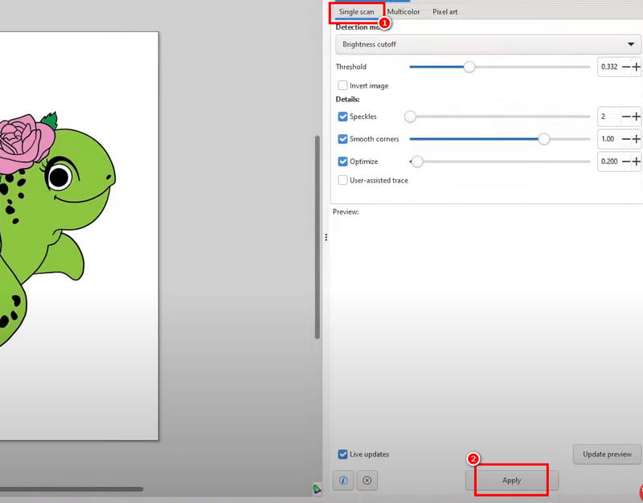Click Update preview
Viewport: 643px width, 503px height.
click(606, 454)
